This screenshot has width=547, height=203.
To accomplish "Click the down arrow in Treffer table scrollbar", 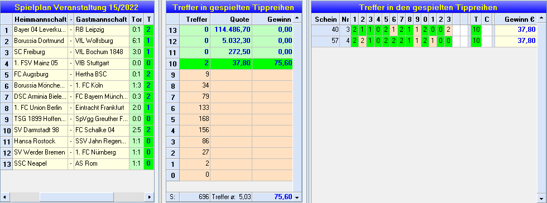I will pyautogui.click(x=297, y=197).
